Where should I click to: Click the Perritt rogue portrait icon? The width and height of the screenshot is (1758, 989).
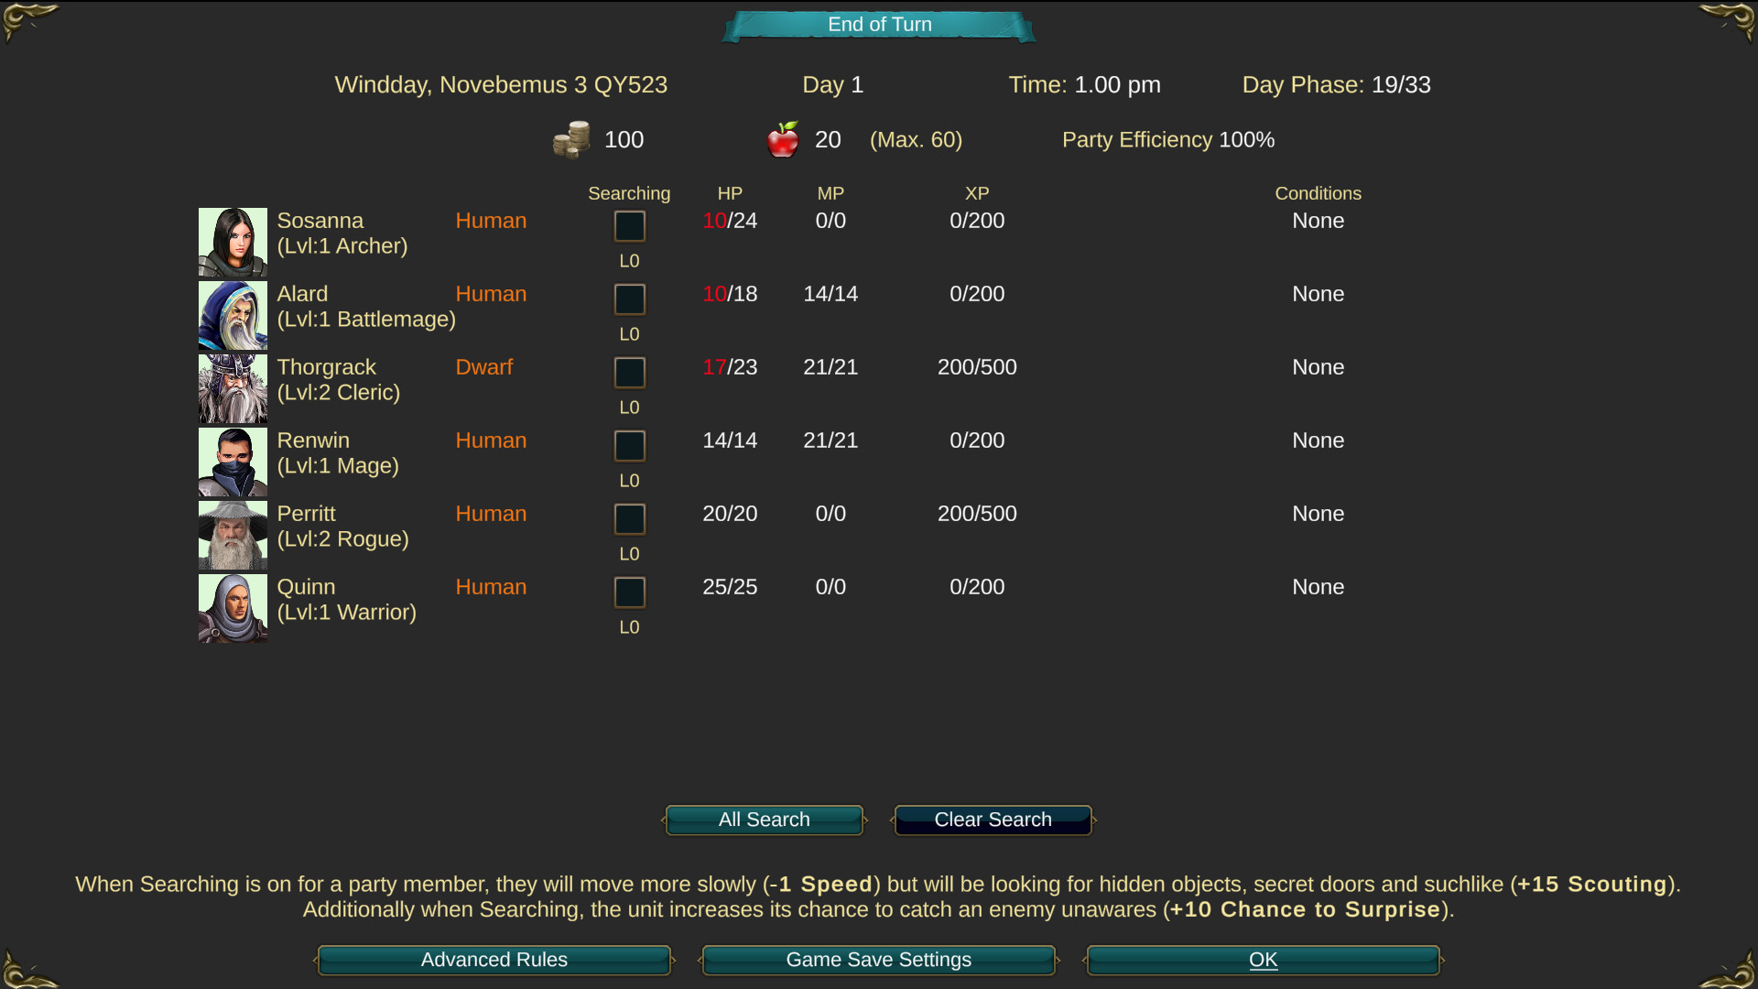click(232, 535)
